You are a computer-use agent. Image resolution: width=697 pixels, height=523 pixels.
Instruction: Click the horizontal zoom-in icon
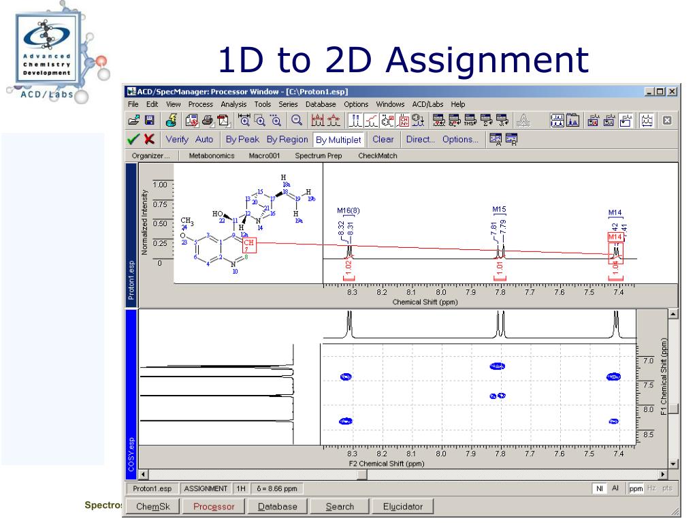tap(244, 120)
